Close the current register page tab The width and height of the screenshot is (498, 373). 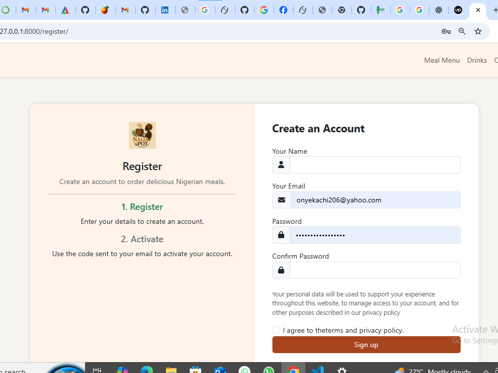click(x=478, y=10)
